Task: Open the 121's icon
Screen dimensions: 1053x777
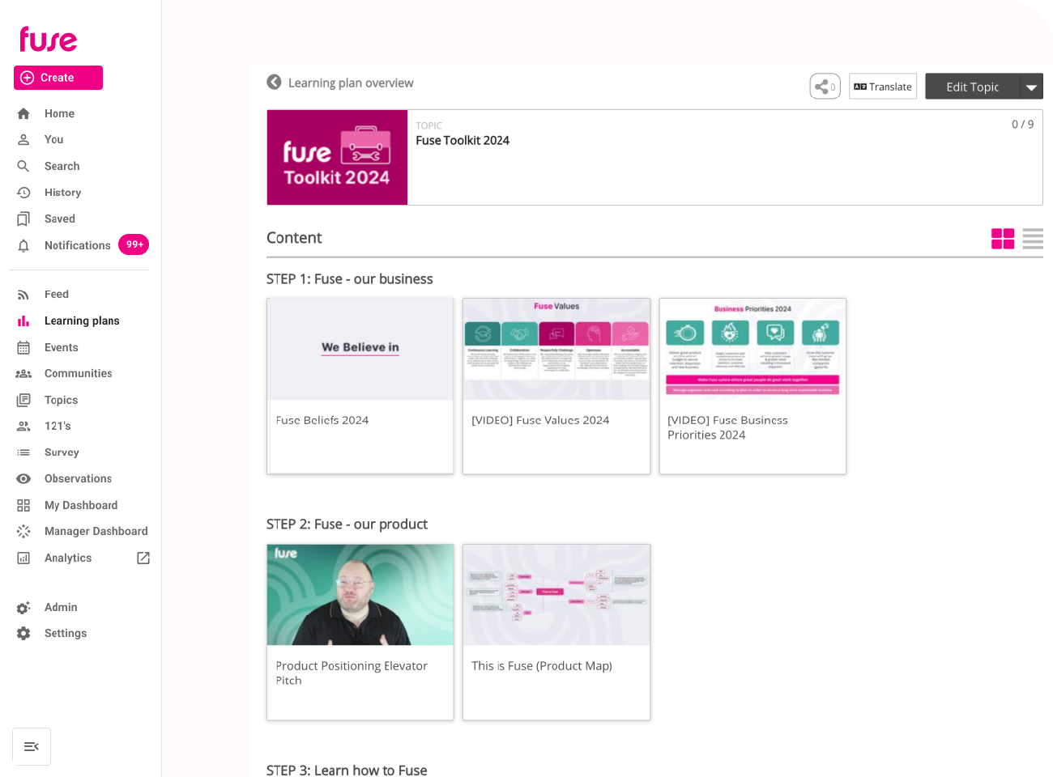Action: coord(23,427)
